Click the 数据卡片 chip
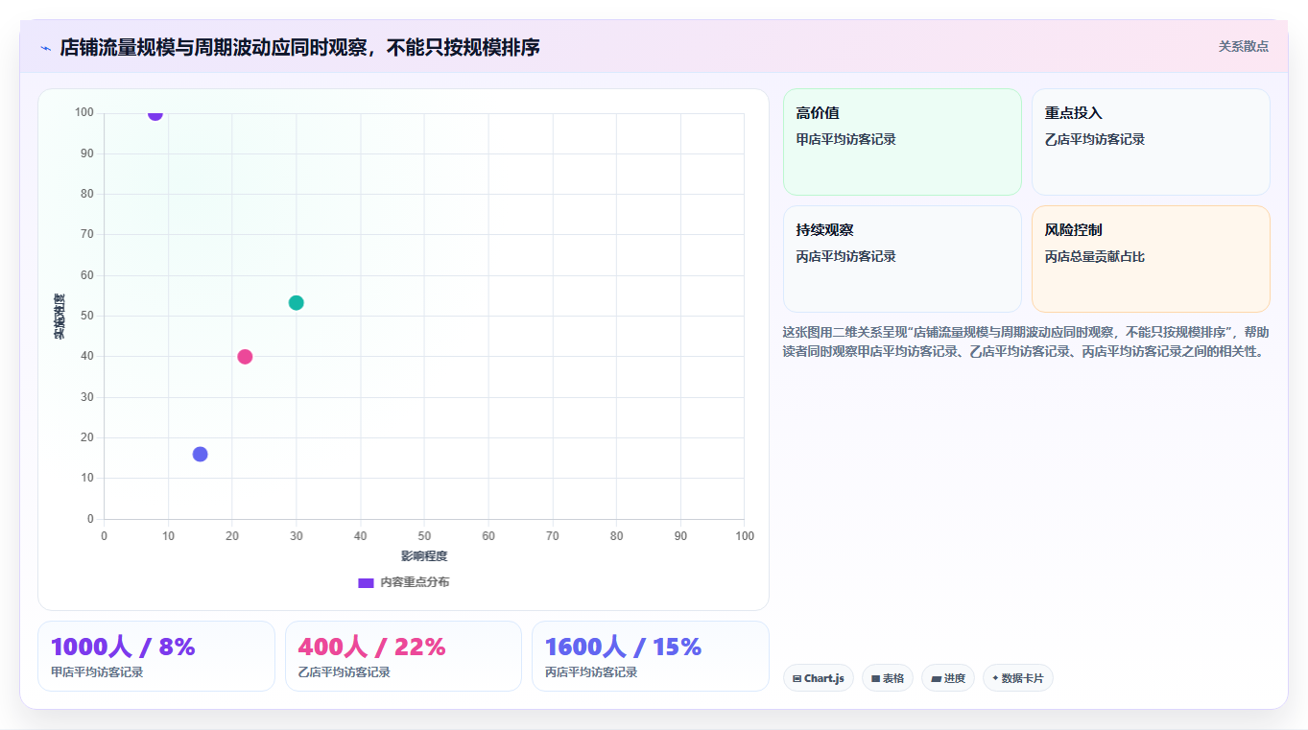1308x730 pixels. click(1018, 678)
